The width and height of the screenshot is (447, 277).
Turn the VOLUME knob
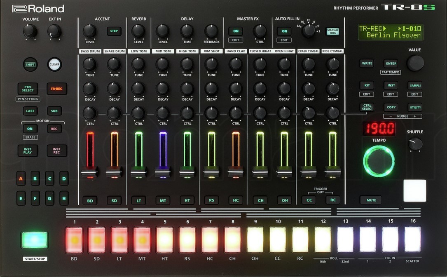(x=30, y=31)
